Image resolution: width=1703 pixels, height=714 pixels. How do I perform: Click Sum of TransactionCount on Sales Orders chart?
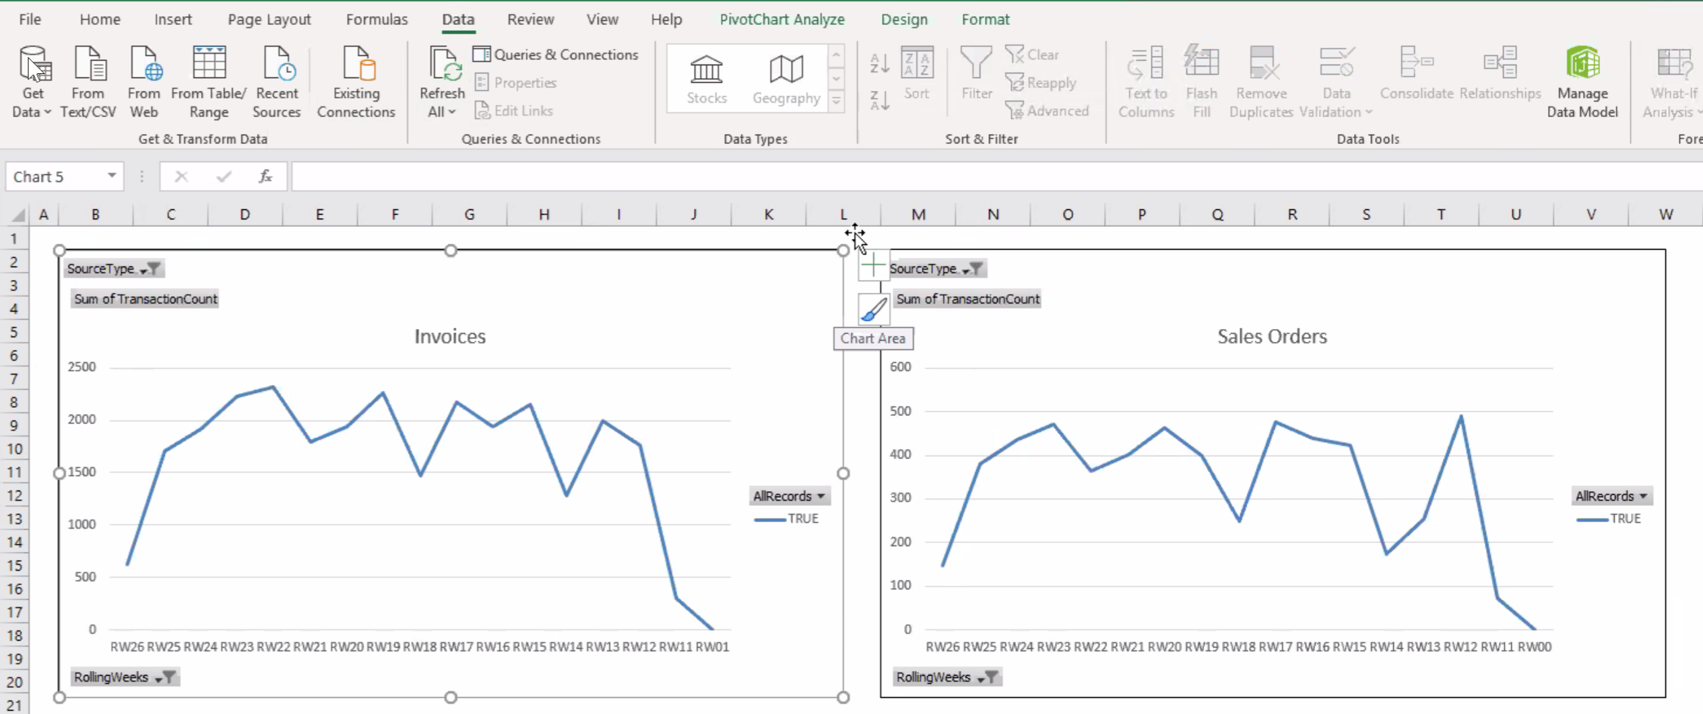[967, 299]
